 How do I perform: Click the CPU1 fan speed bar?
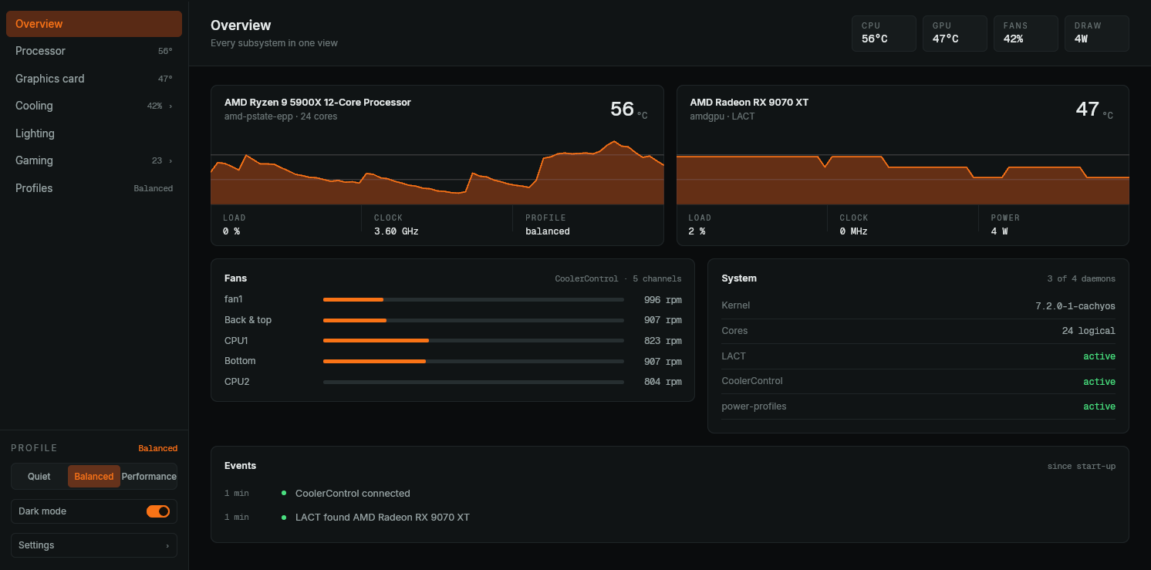[474, 340]
